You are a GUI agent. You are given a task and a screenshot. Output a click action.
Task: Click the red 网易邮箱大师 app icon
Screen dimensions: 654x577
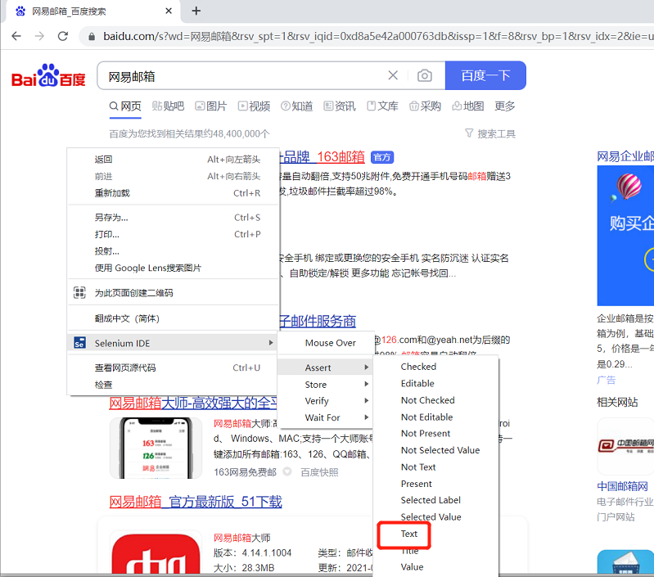click(x=156, y=554)
